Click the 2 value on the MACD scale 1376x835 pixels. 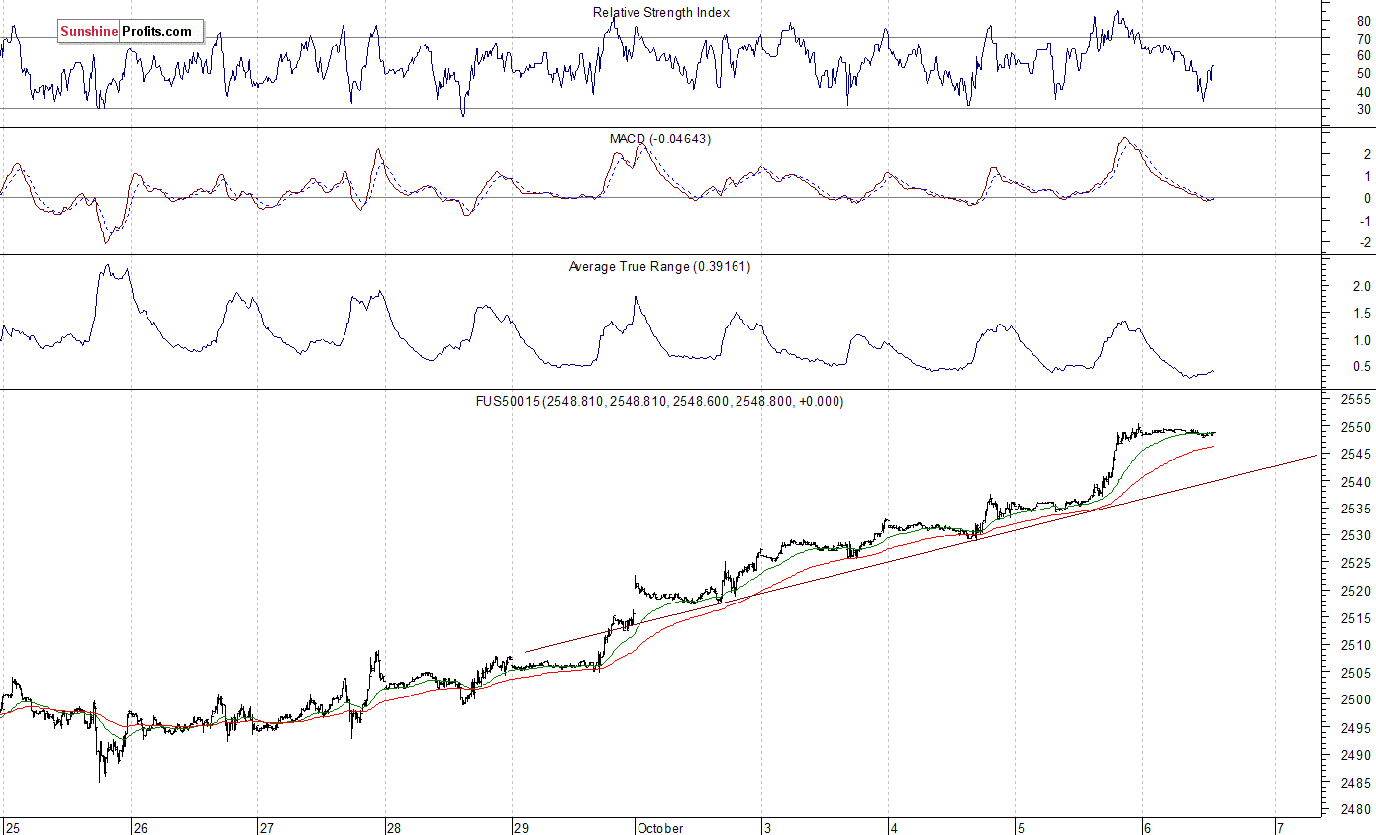pyautogui.click(x=1367, y=154)
